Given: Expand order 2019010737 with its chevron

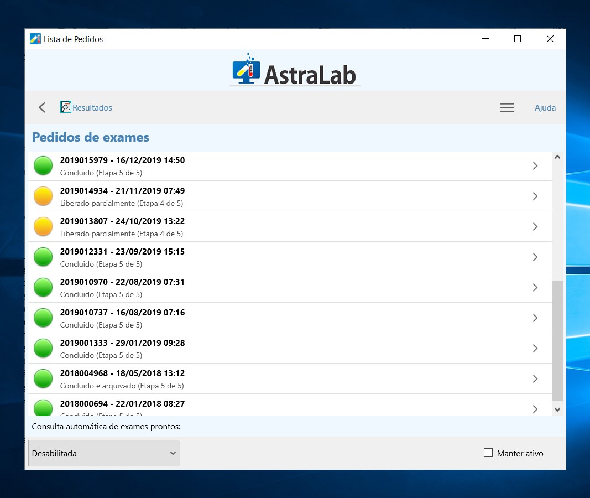Looking at the screenshot, I should pyautogui.click(x=535, y=318).
